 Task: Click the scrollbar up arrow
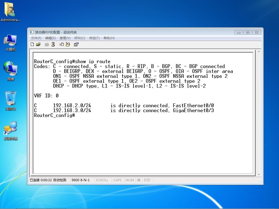[x=259, y=51]
